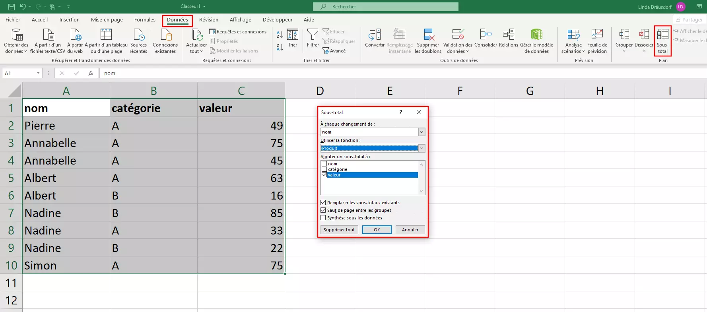This screenshot has height=312, width=707.
Task: Click Avancé filter option
Action: 334,51
